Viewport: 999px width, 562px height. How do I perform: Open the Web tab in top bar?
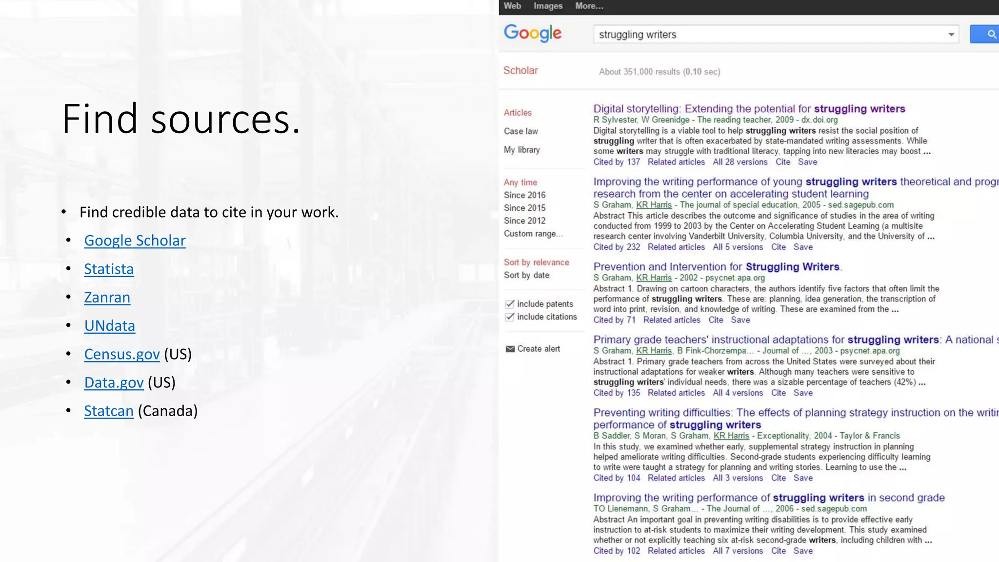tap(512, 6)
